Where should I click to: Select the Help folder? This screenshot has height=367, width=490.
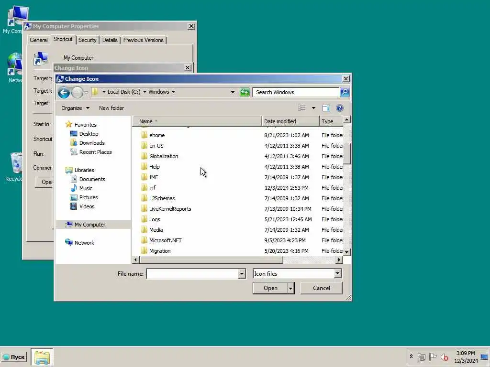pos(155,167)
